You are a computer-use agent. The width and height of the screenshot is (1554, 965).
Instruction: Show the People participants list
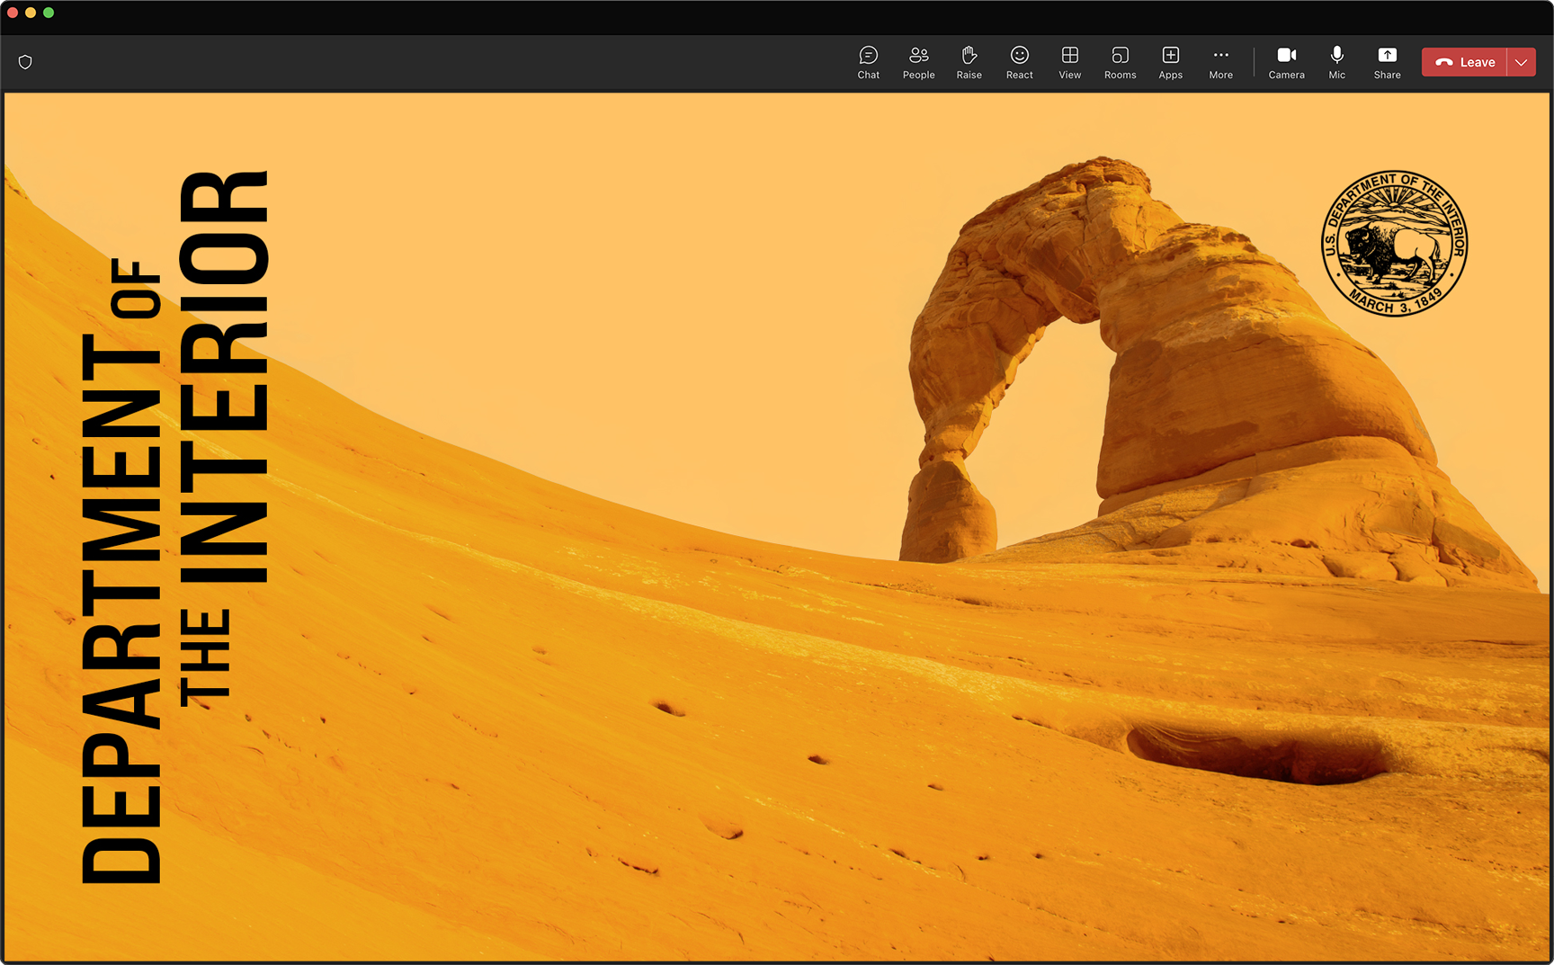coord(918,62)
